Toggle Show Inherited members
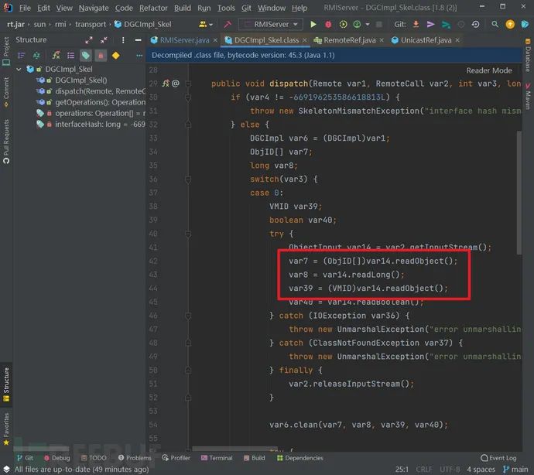The image size is (534, 475). [56, 55]
